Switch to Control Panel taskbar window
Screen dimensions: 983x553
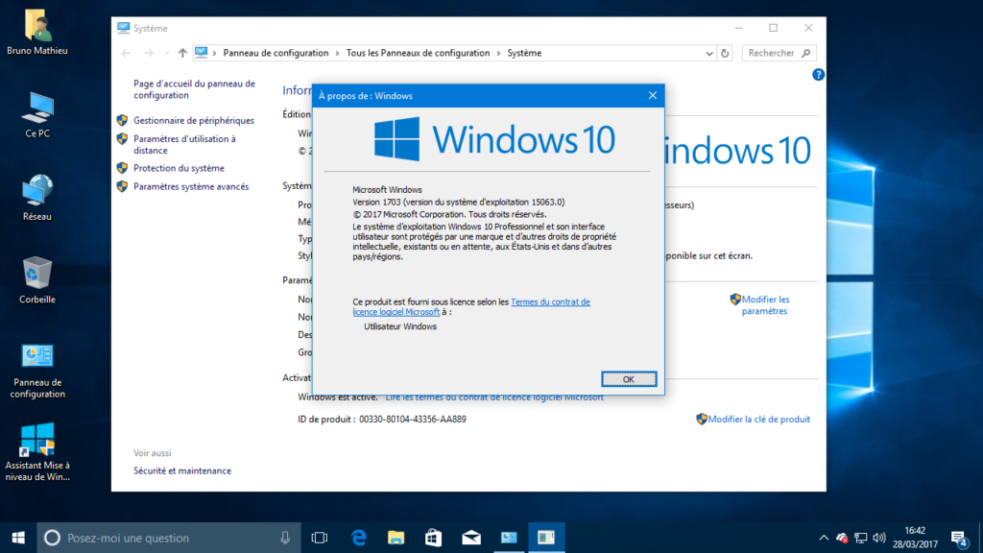509,538
